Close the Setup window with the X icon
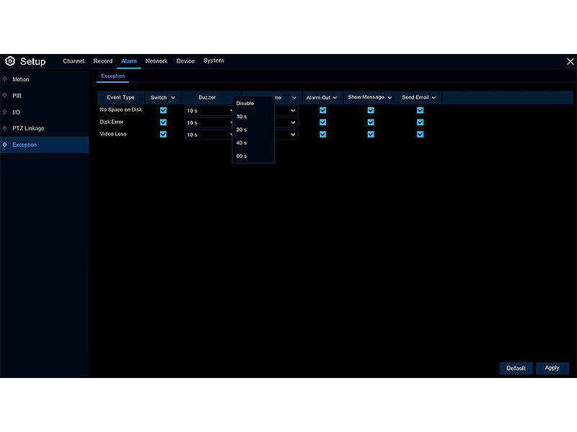The width and height of the screenshot is (577, 432). [570, 62]
